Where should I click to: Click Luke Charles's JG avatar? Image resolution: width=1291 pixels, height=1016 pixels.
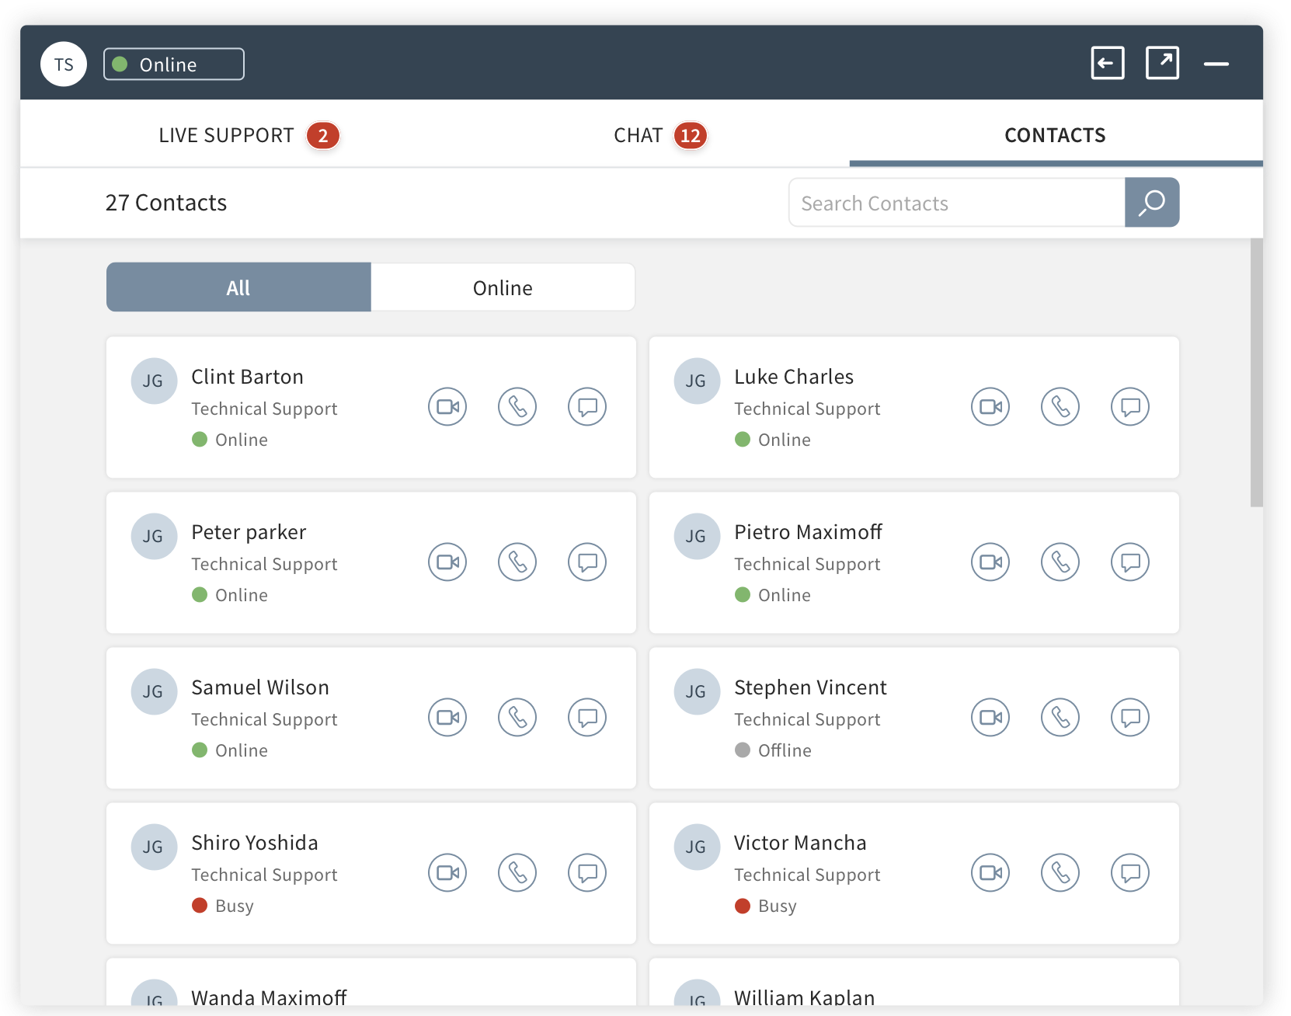click(x=697, y=381)
